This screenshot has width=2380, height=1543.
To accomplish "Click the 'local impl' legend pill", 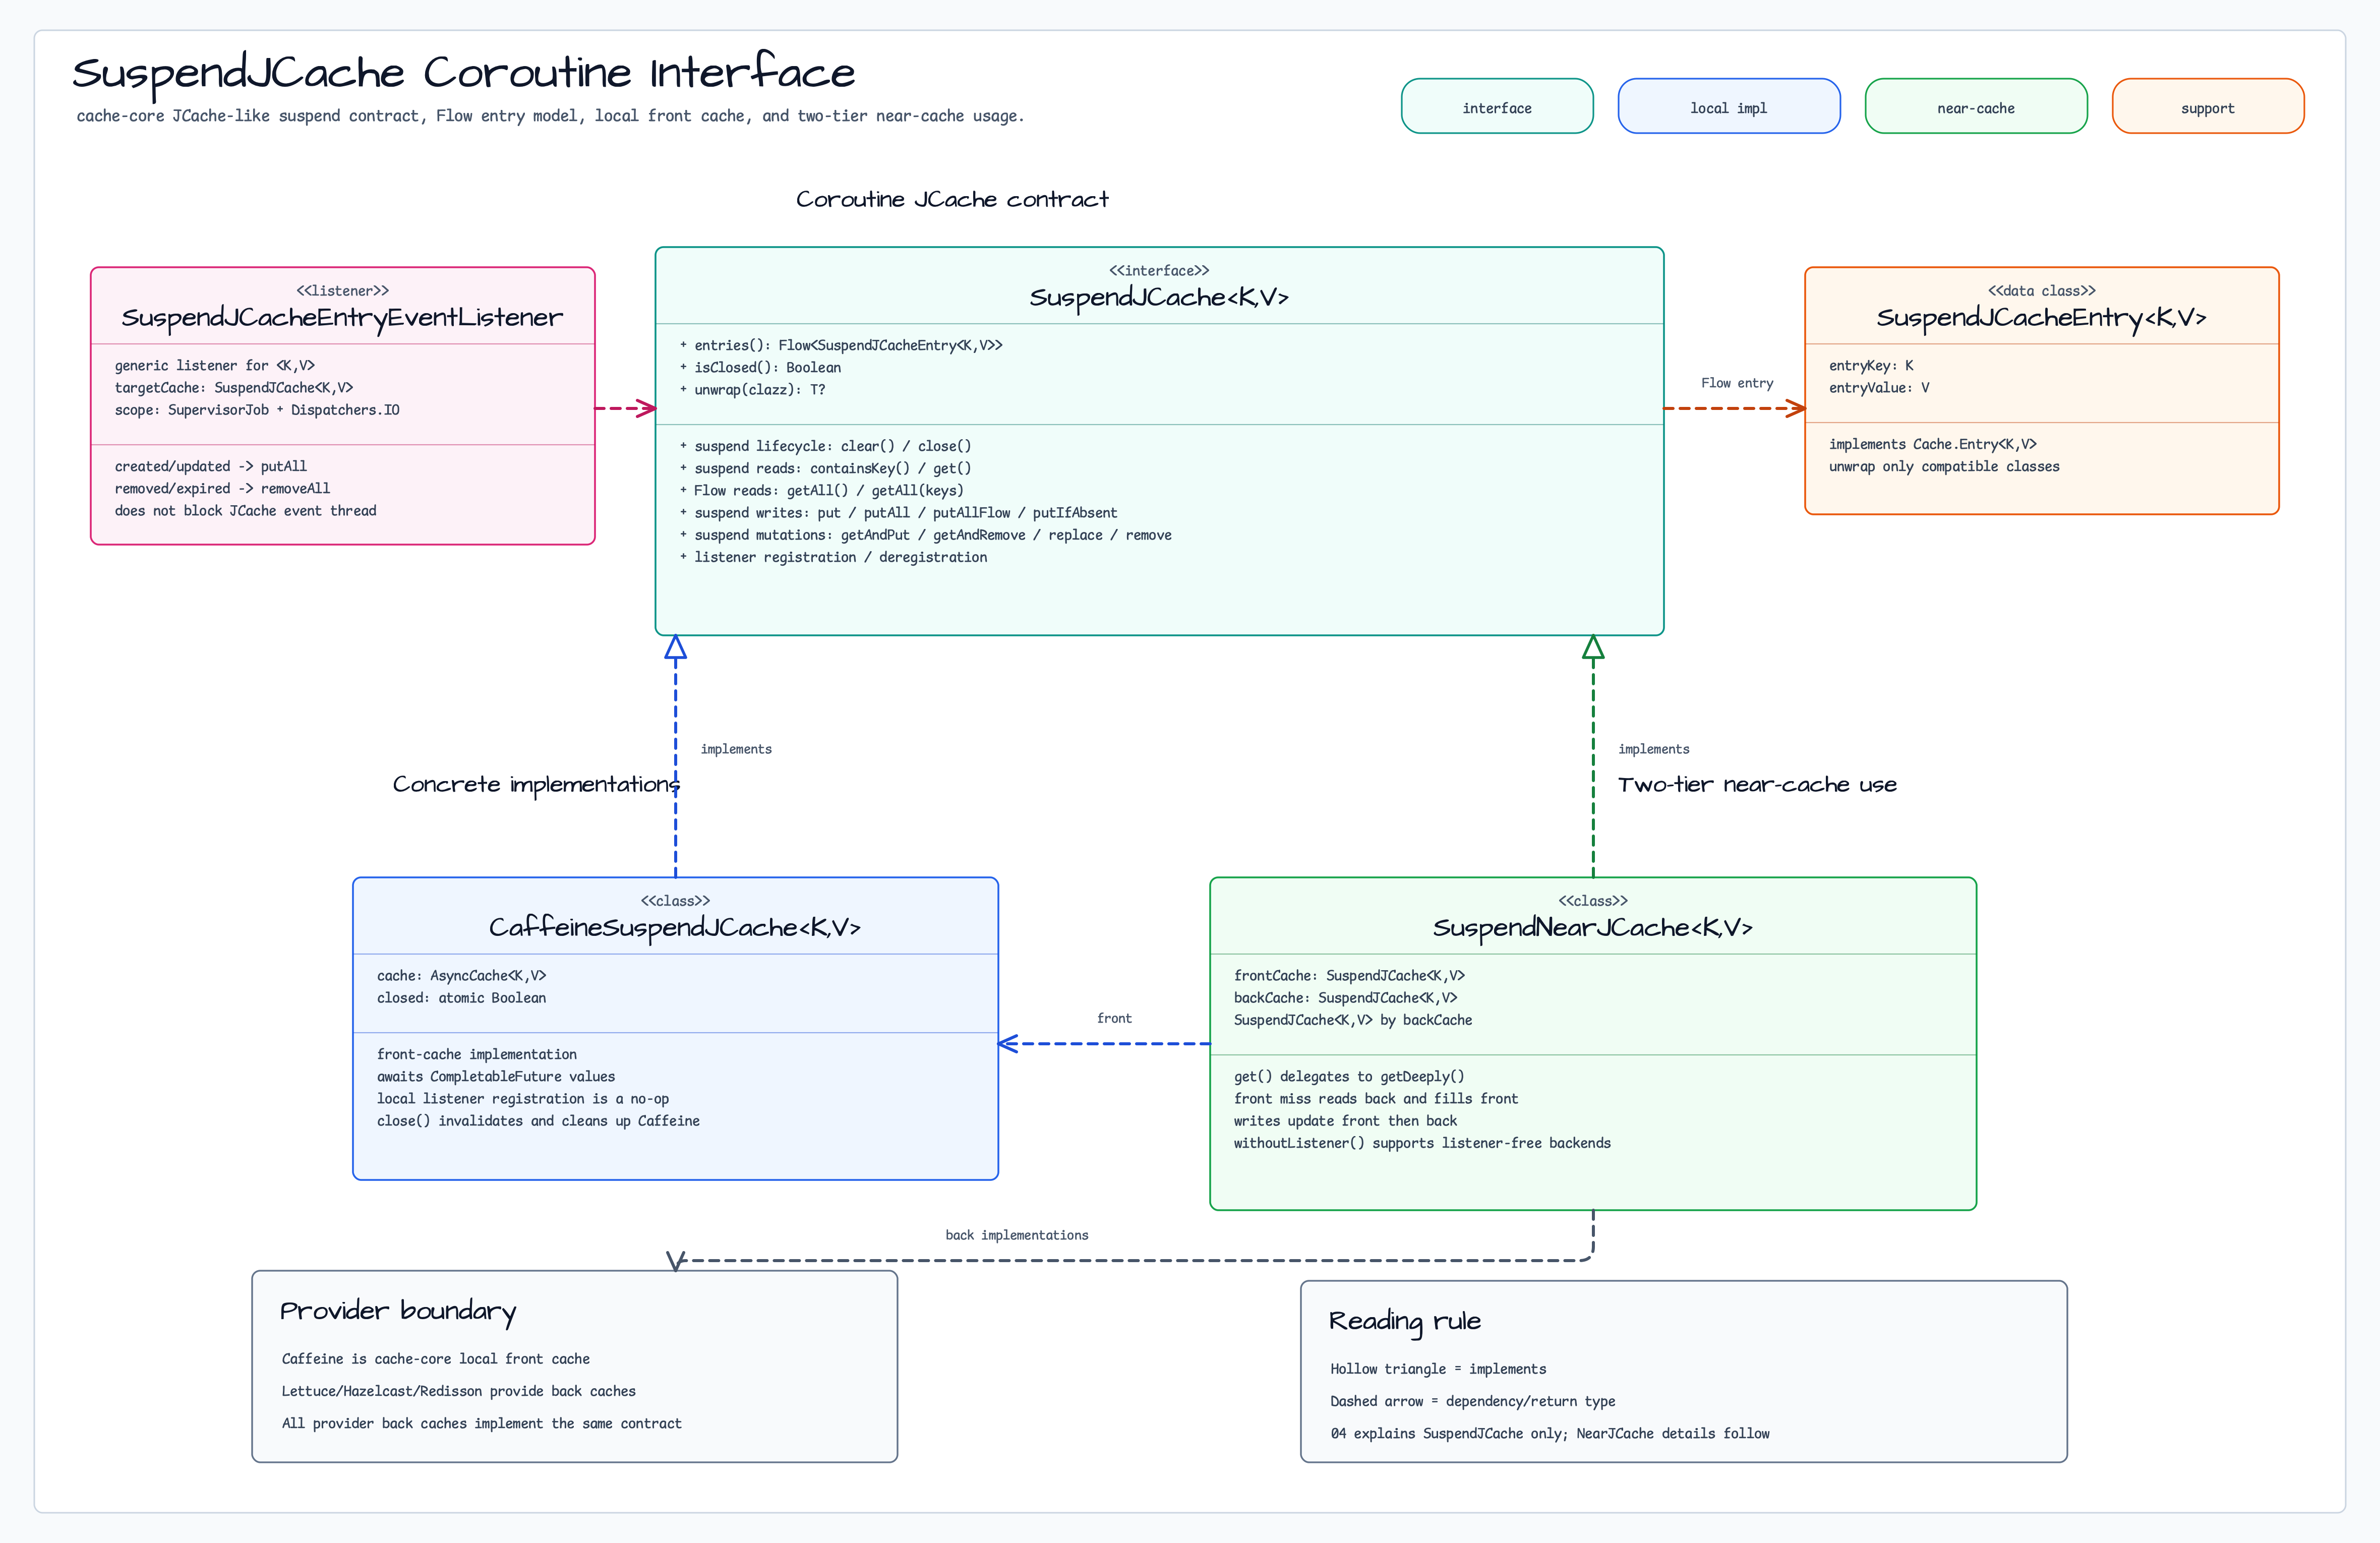I will pos(1728,106).
